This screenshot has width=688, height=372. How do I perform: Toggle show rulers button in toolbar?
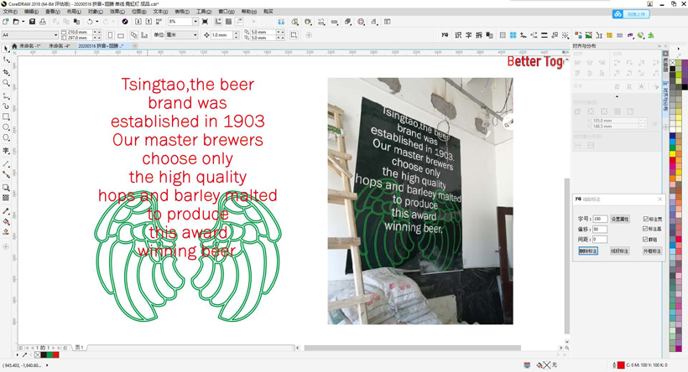click(x=218, y=22)
